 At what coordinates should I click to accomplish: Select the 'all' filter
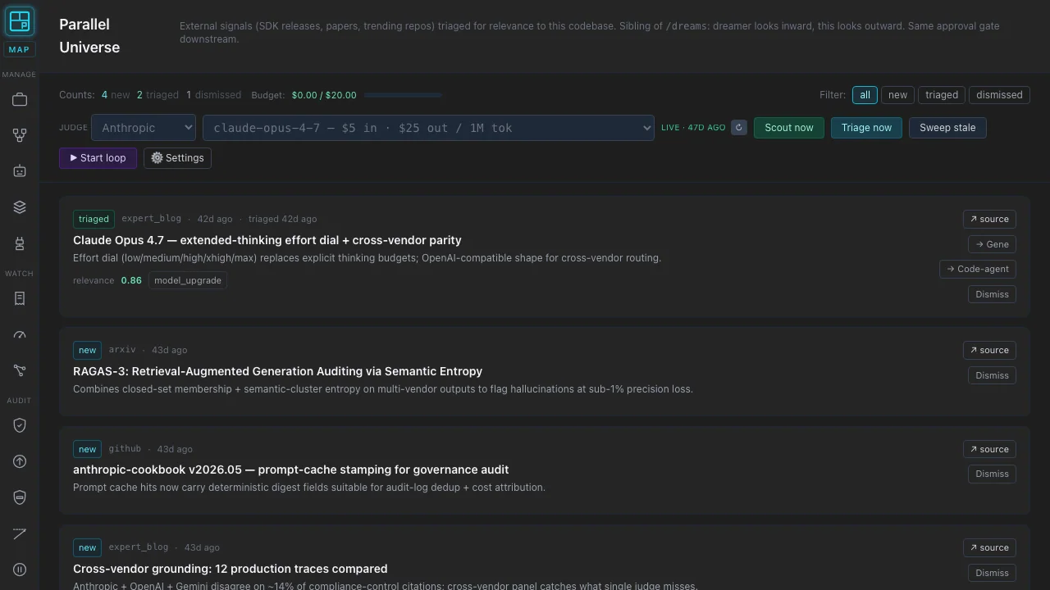tap(865, 95)
